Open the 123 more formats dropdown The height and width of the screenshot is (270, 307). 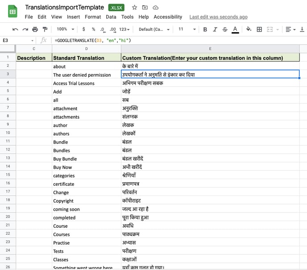pyautogui.click(x=124, y=29)
